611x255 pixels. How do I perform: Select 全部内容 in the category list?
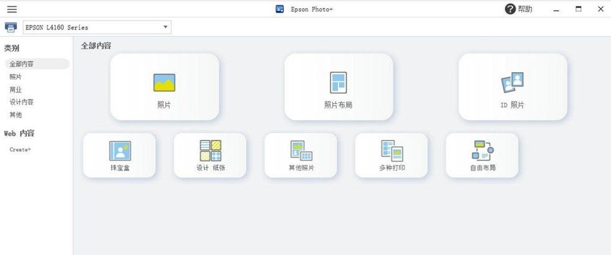(x=22, y=64)
